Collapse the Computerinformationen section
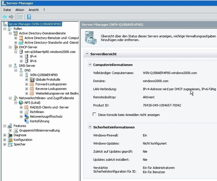 pyautogui.click(x=90, y=65)
